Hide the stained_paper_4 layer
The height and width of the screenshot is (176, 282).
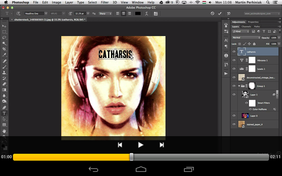(x=234, y=124)
